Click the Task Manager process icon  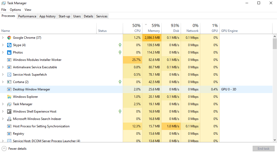click(x=9, y=104)
